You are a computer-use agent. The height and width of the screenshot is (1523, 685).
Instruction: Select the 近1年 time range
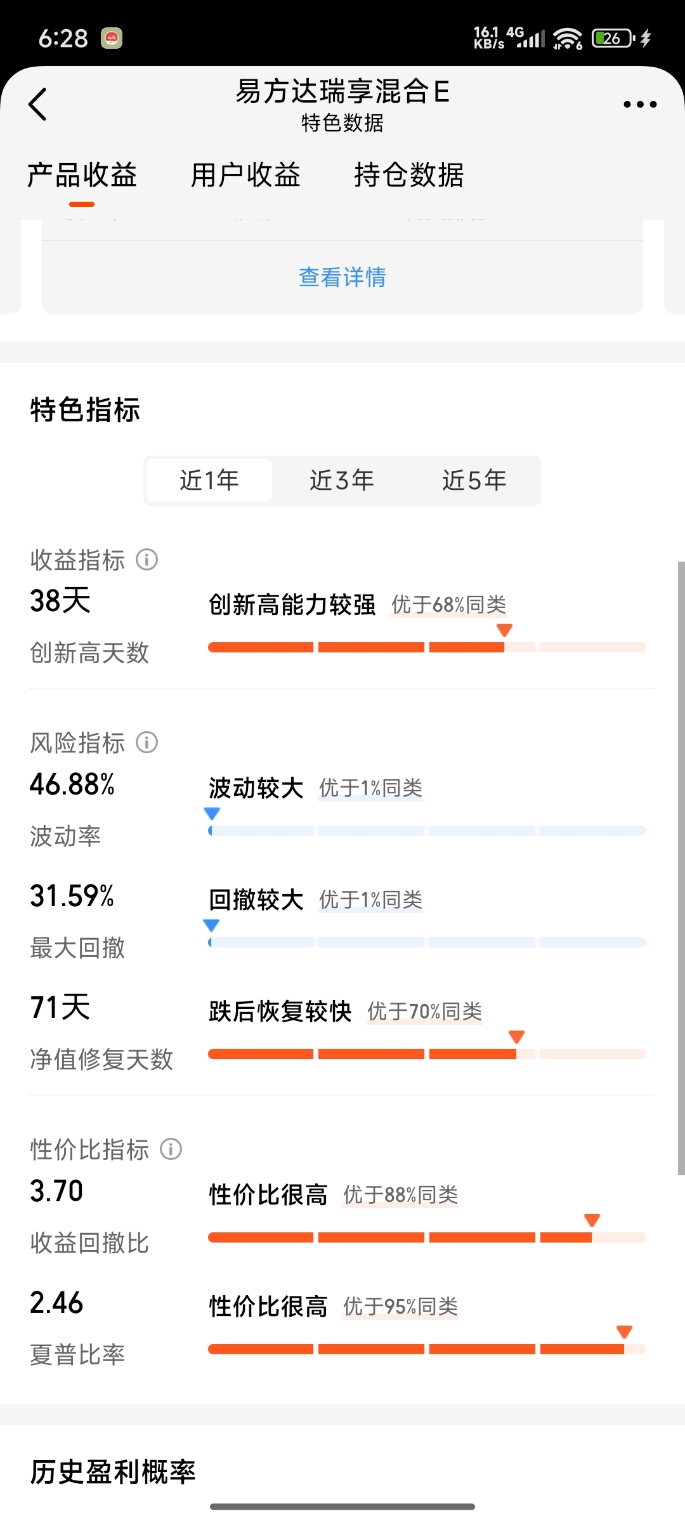209,480
